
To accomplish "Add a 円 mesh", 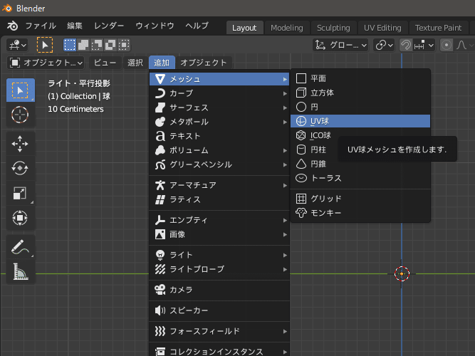I will tap(360, 107).
